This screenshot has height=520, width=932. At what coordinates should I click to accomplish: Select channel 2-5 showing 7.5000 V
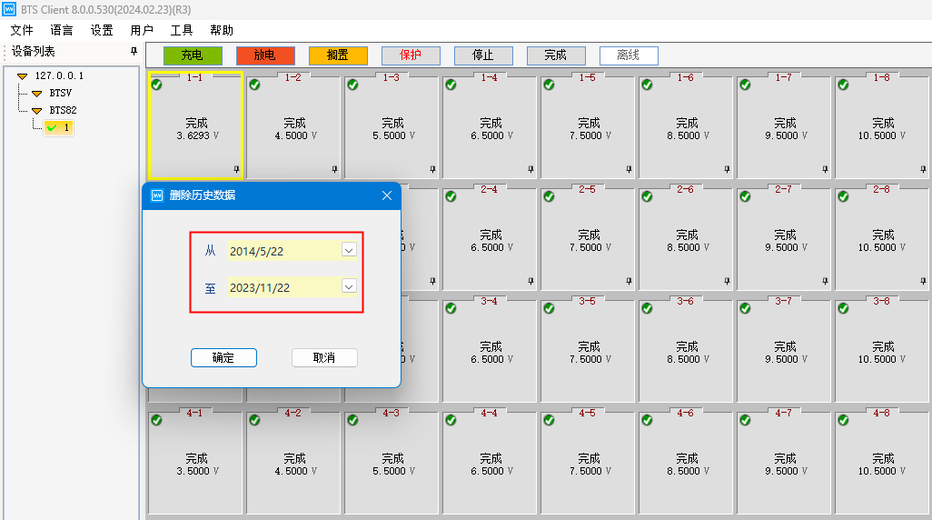(587, 238)
